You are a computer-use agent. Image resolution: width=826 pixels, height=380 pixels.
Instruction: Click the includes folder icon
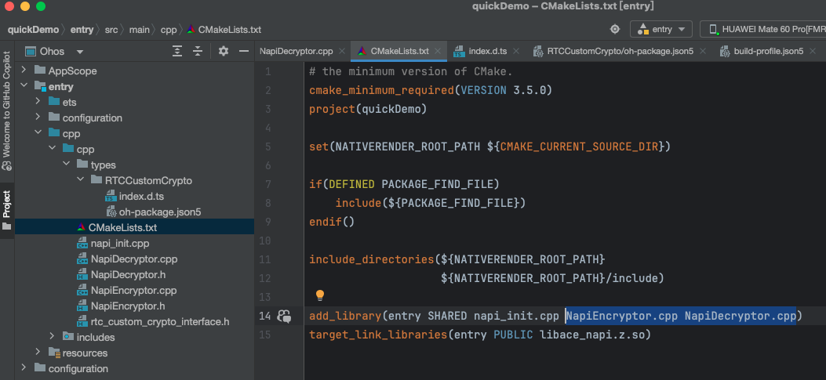point(68,336)
